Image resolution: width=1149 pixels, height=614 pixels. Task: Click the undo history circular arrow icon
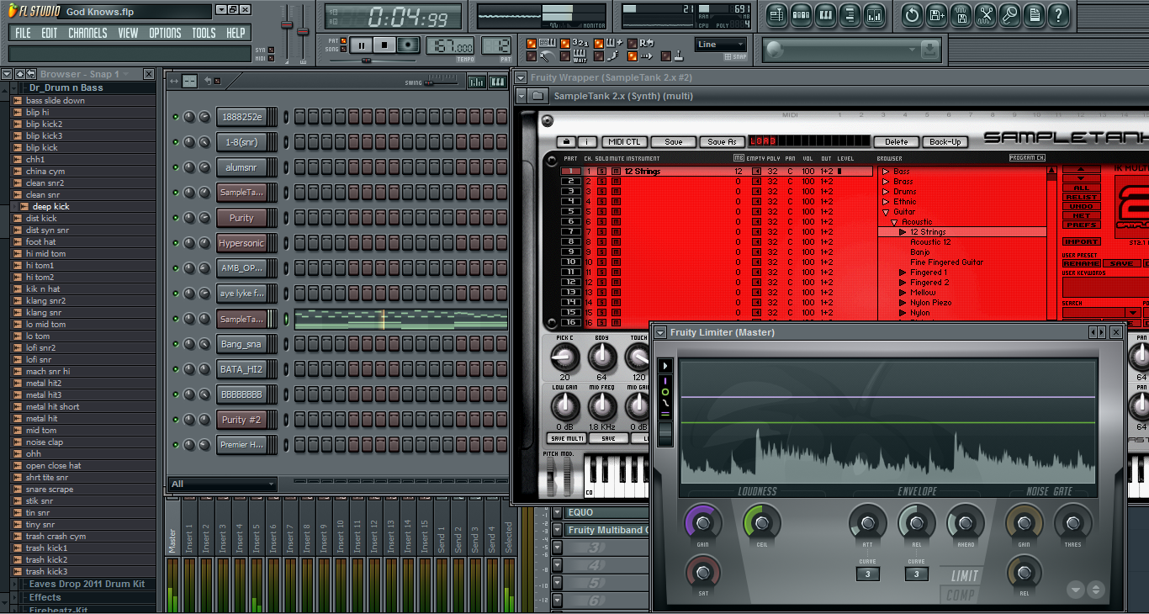[912, 14]
